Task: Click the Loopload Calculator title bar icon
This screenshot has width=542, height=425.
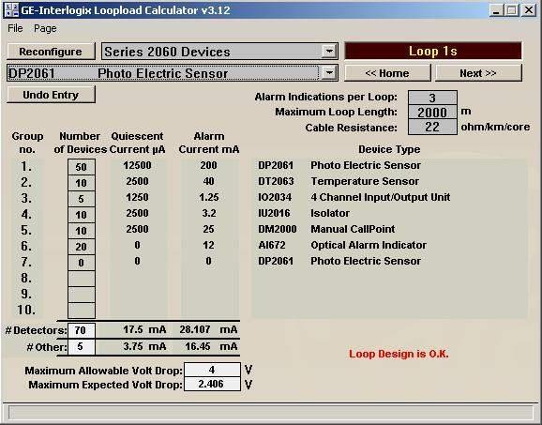Action: pyautogui.click(x=11, y=9)
